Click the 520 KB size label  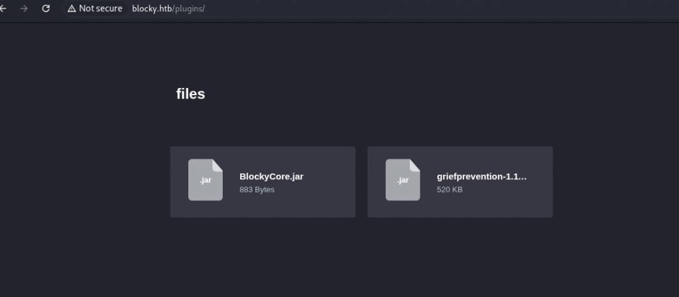click(x=450, y=189)
